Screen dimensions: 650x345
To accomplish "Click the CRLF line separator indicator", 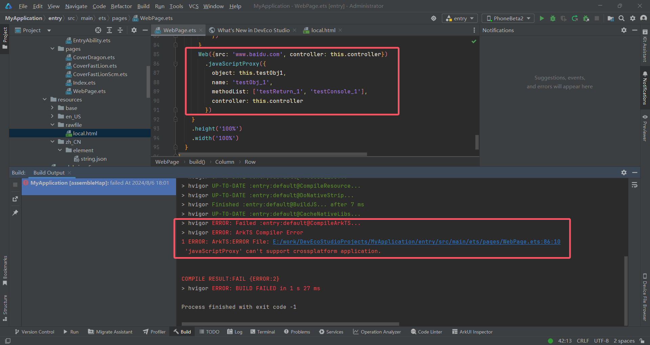I will click(x=583, y=341).
